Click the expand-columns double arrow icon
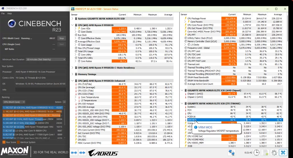The image size is (293, 158). pos(74,153)
